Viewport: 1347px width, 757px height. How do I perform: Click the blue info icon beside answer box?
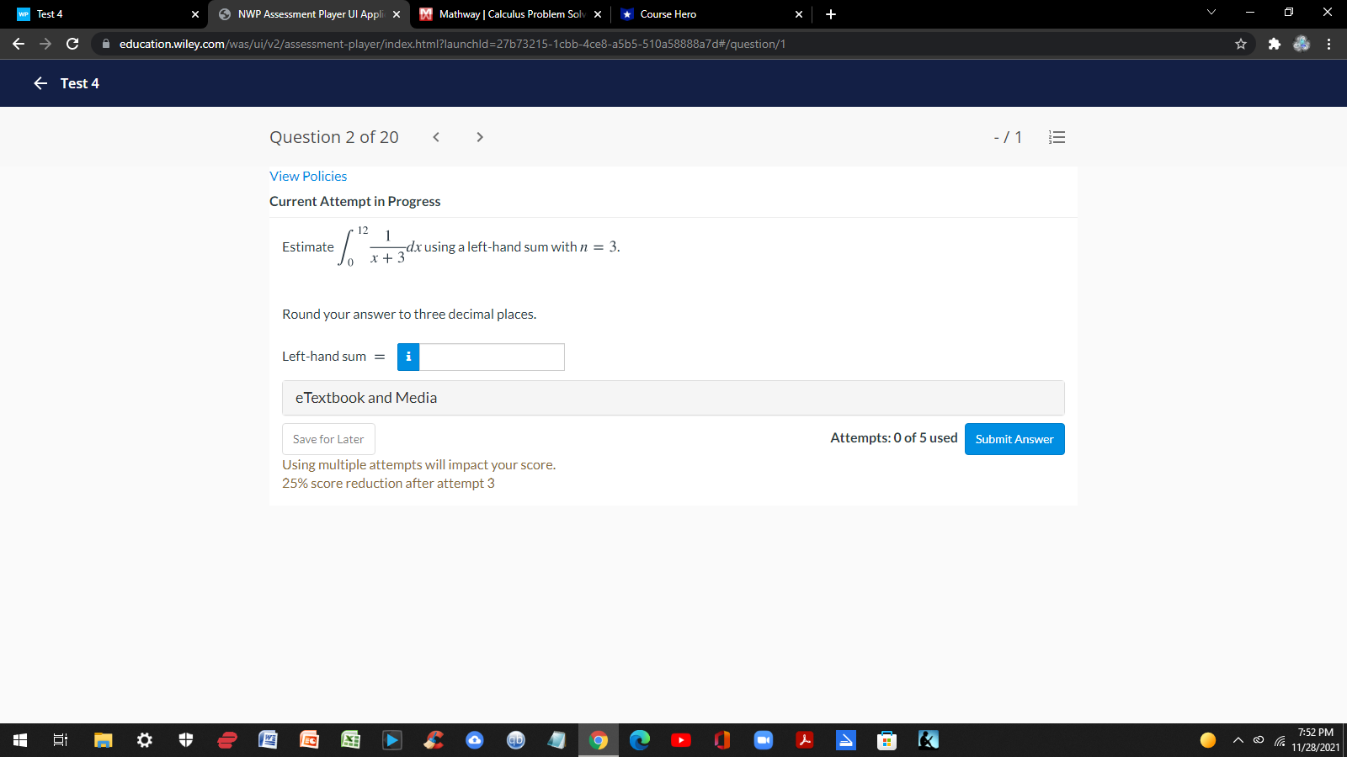(x=408, y=357)
